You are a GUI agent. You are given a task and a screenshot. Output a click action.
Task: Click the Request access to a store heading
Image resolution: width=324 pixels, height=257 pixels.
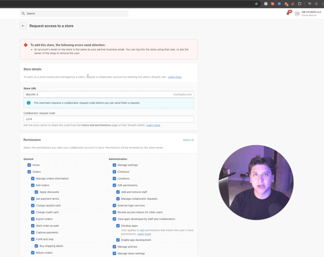coord(51,26)
